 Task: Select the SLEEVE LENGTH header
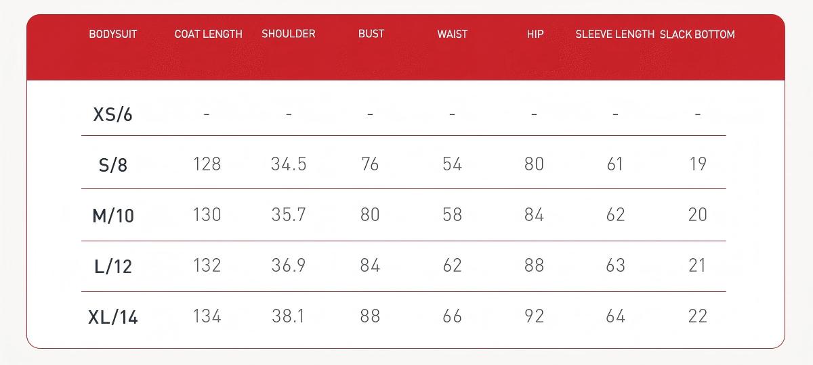[614, 34]
